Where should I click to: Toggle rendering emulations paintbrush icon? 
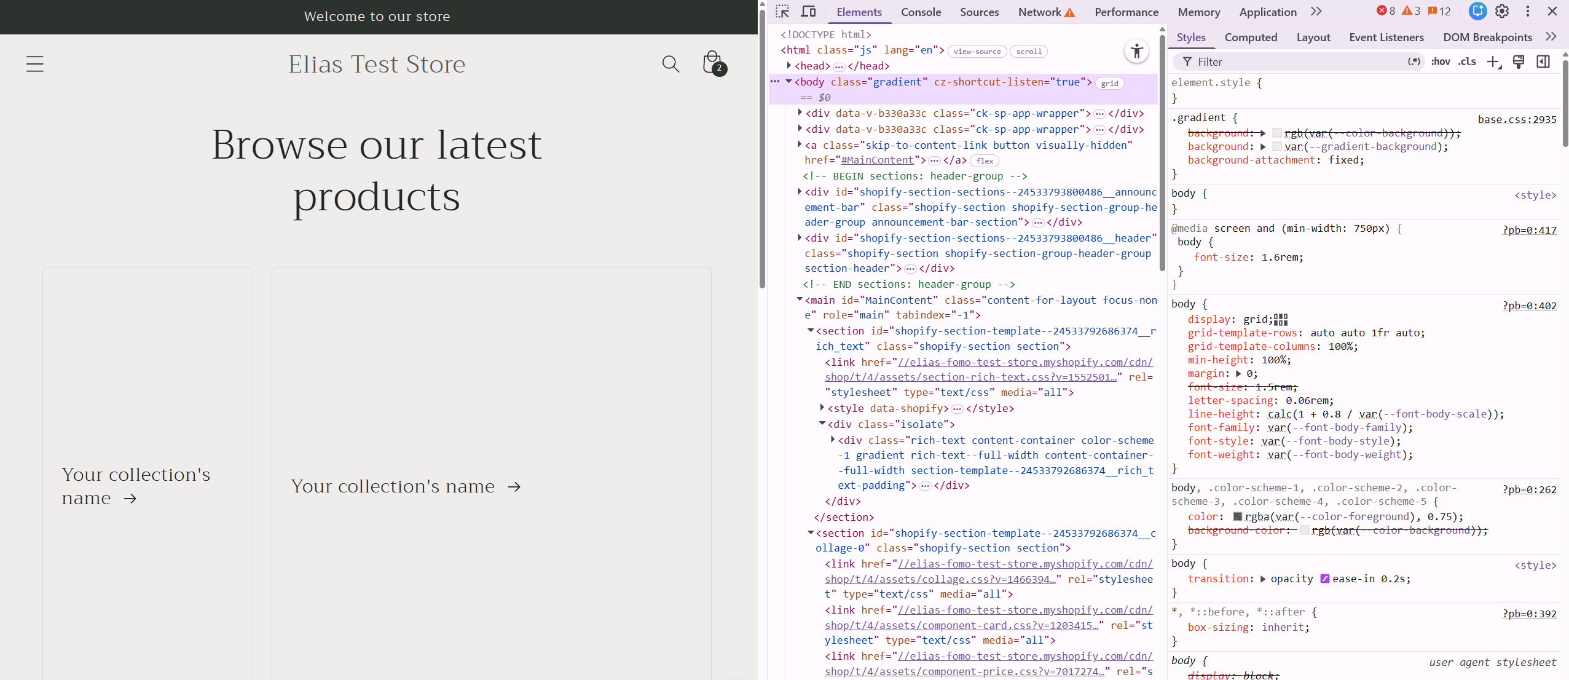click(x=1519, y=61)
